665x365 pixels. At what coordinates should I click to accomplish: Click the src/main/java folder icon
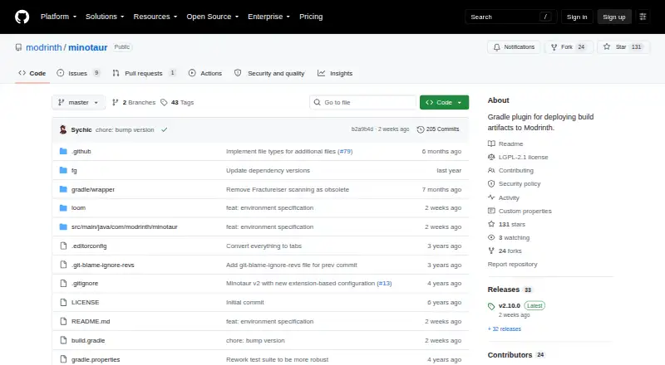point(63,227)
